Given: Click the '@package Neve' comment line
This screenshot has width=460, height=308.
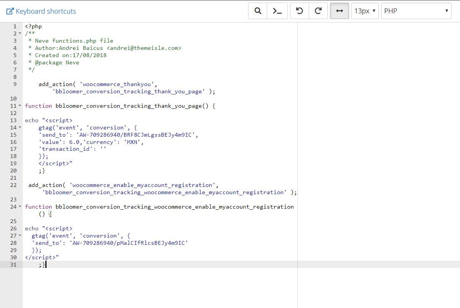Looking at the screenshot, I should click(x=57, y=62).
